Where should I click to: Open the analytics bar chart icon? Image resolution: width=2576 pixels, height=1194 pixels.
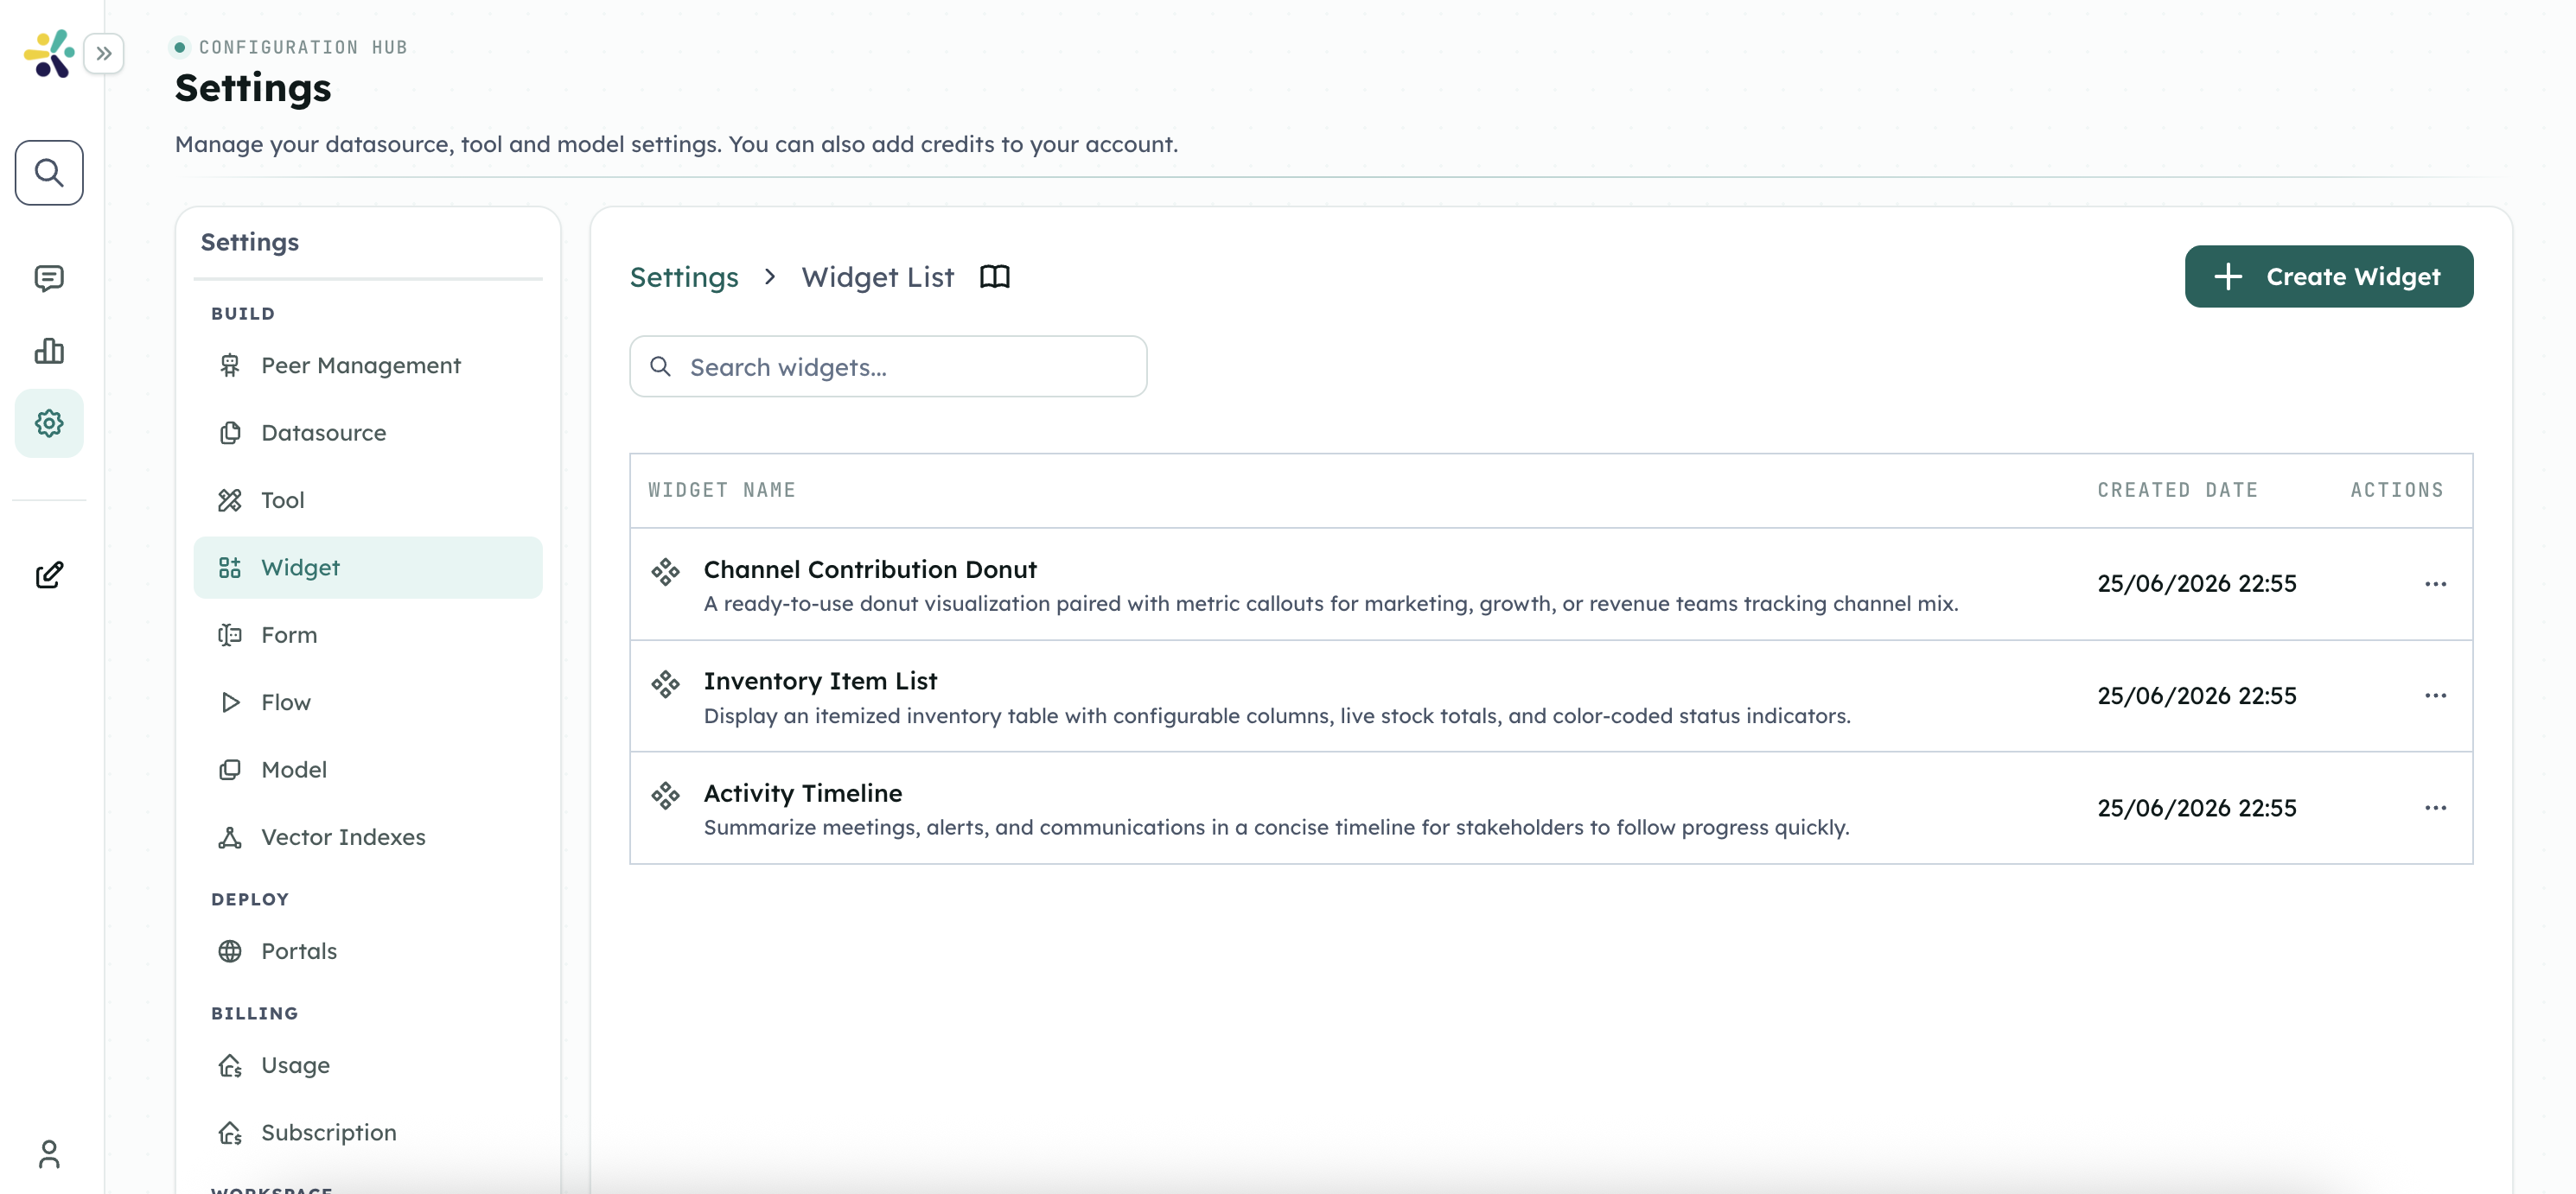[49, 351]
